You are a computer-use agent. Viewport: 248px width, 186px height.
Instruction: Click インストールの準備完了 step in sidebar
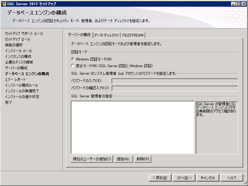point(22,91)
